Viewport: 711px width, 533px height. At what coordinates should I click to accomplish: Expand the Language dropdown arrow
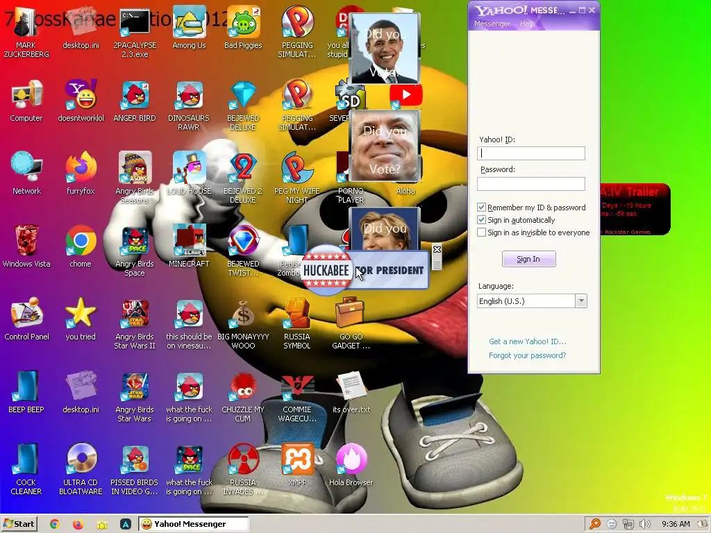pos(581,301)
